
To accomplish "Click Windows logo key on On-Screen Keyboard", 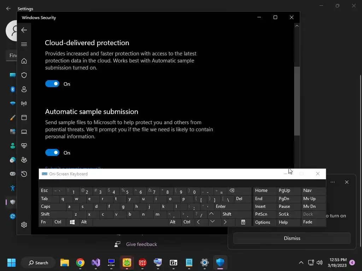I will 72,222.
